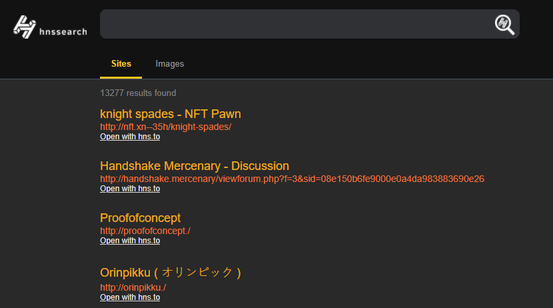Open URL nft.xn--35h/knight-spades/

(165, 127)
